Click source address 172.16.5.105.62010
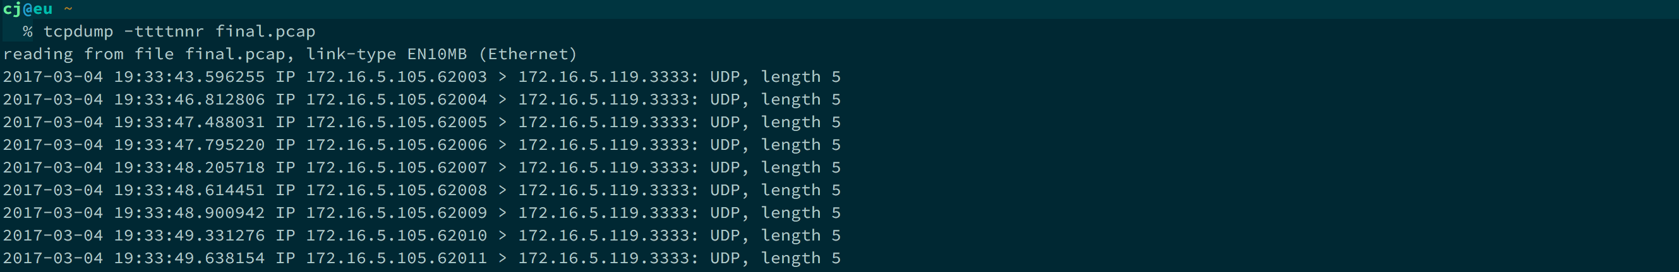This screenshot has height=272, width=1679. (x=396, y=236)
